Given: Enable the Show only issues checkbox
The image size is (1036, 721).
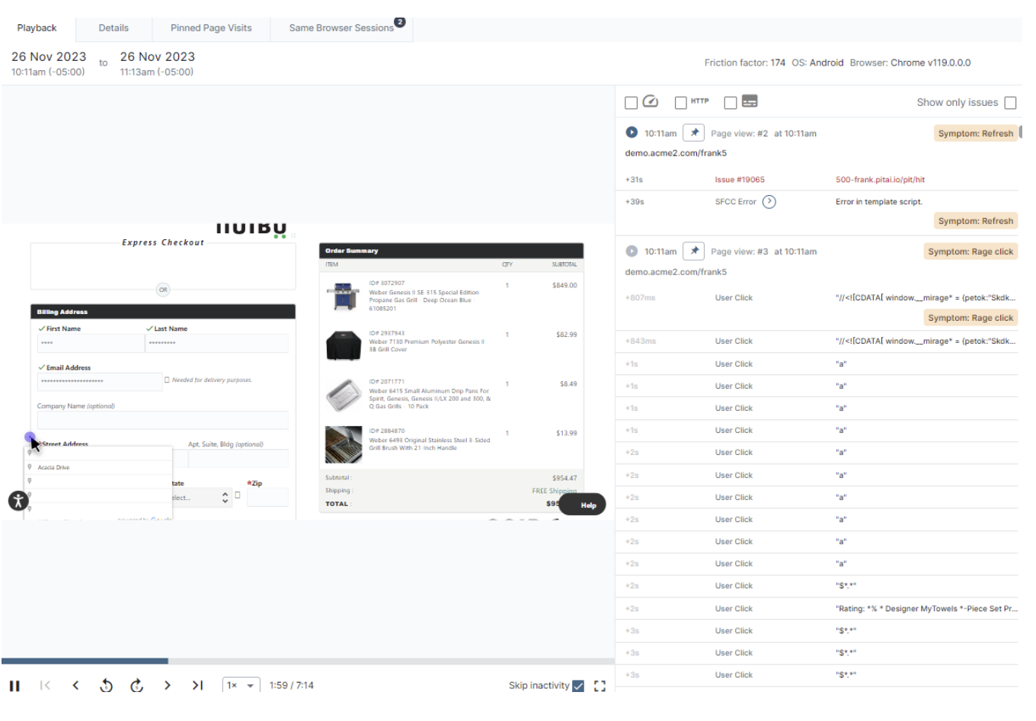Looking at the screenshot, I should point(1010,103).
